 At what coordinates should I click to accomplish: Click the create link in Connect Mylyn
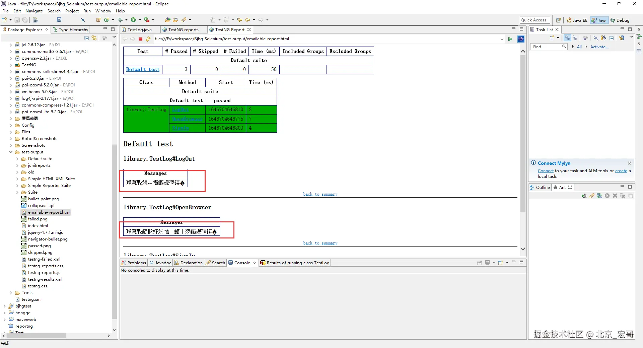(621, 171)
